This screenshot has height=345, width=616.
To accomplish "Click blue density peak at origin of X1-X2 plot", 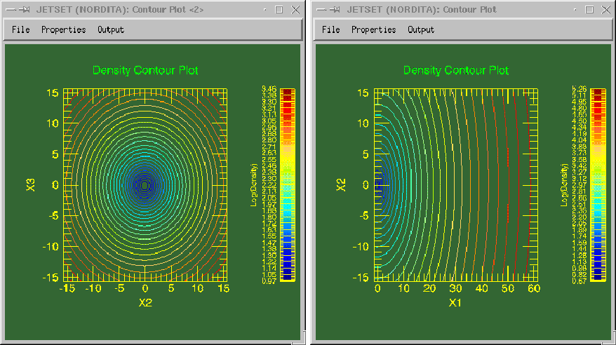I will (378, 185).
